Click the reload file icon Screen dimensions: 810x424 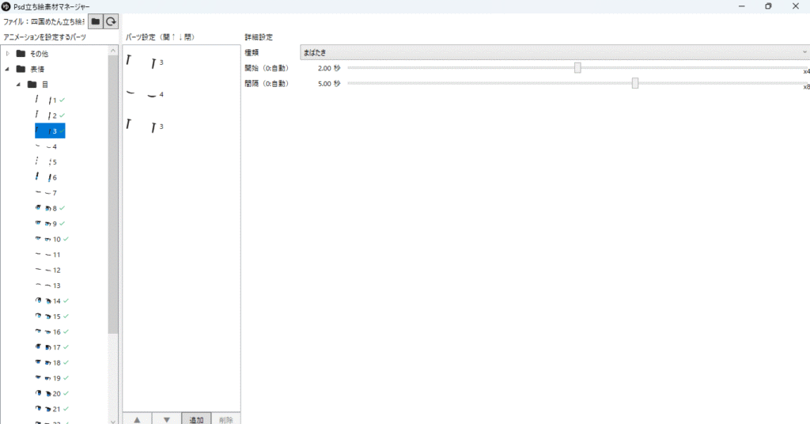pos(112,21)
